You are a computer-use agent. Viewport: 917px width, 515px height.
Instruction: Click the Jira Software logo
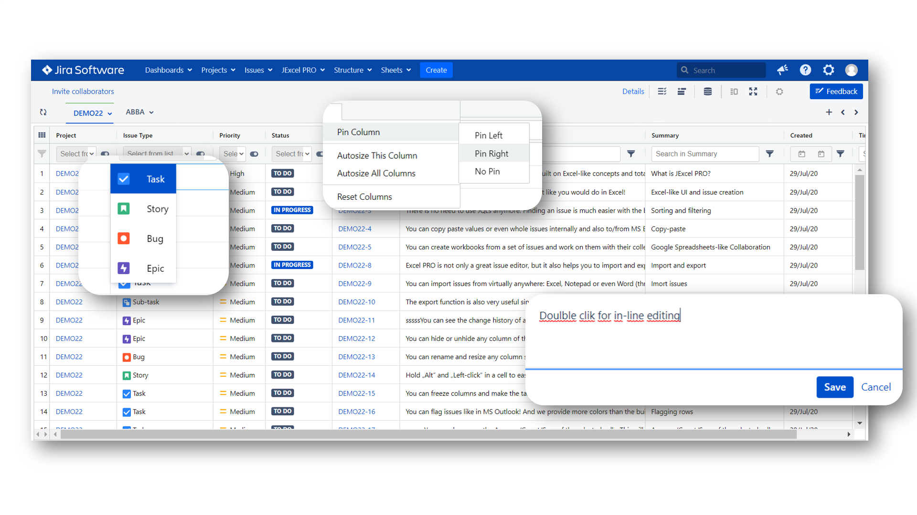click(83, 70)
